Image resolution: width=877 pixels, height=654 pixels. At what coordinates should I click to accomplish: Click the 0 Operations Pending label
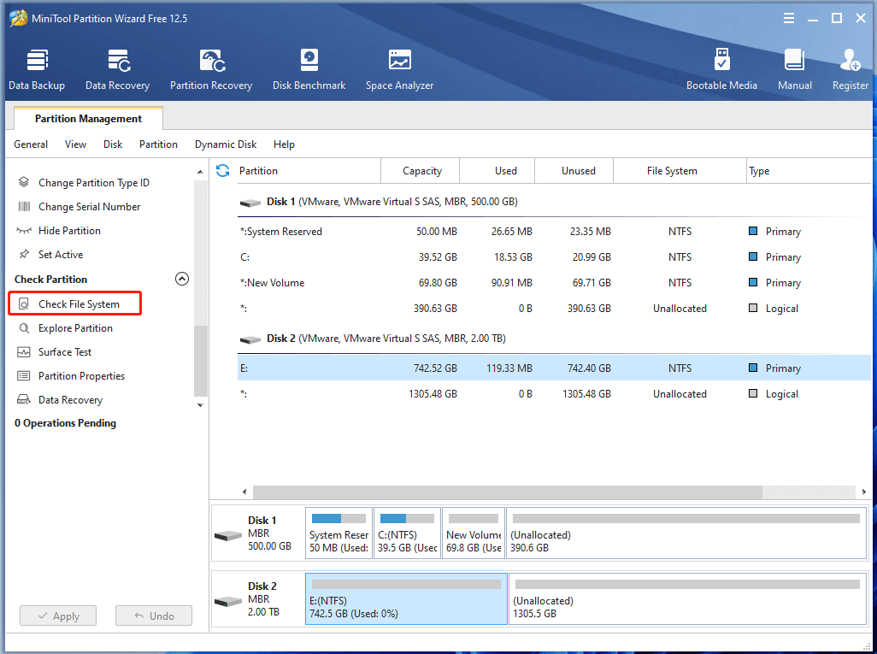click(x=66, y=423)
